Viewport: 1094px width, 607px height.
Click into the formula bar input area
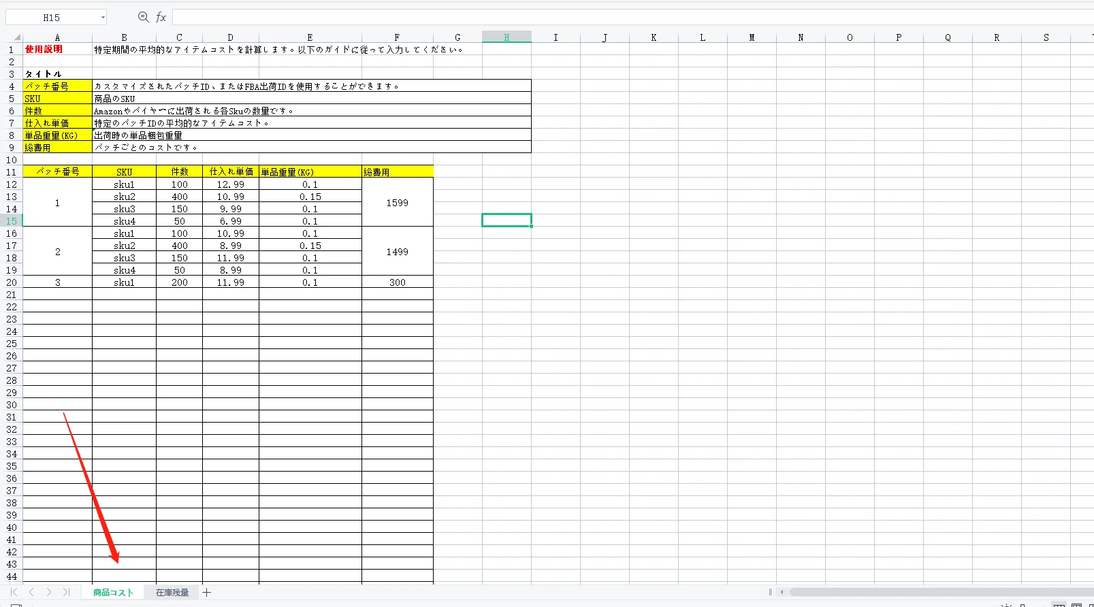[633, 17]
